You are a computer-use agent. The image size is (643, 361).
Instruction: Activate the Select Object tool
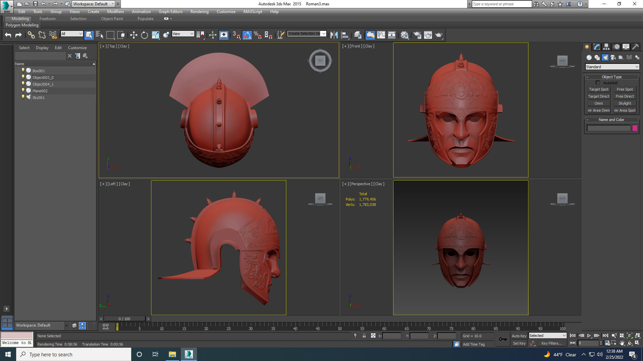(x=89, y=35)
